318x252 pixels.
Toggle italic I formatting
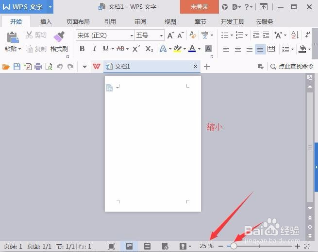[94, 49]
